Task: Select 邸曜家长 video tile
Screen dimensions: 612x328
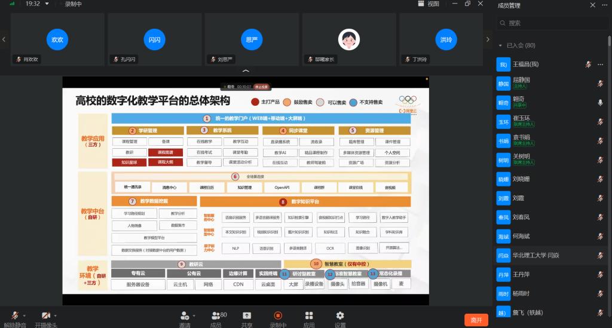Action: 349,39
